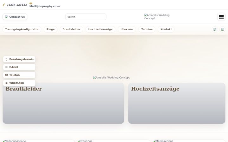Call phone number 01234 123123
228x142 pixels.
17,5
